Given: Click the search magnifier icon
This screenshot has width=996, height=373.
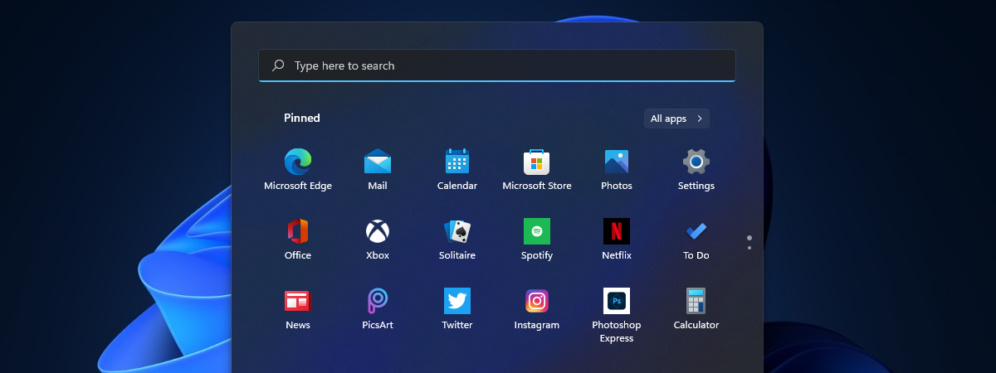Looking at the screenshot, I should coord(279,65).
